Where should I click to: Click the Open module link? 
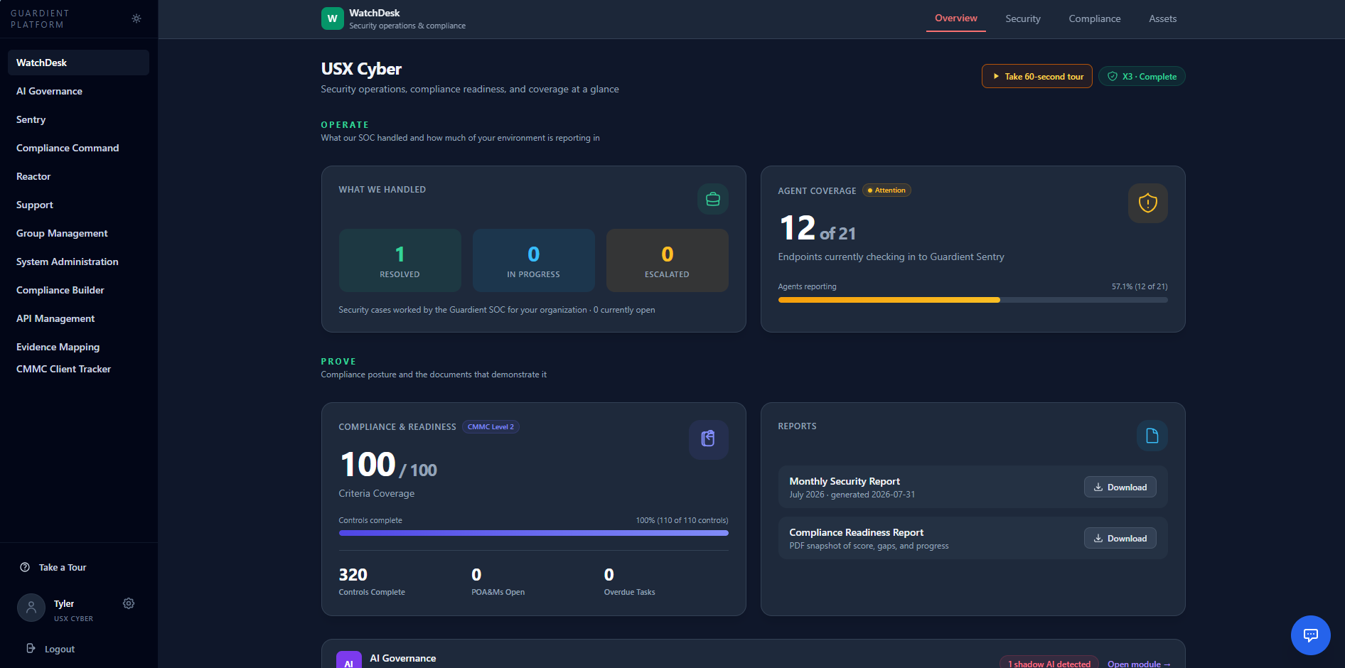1139,664
